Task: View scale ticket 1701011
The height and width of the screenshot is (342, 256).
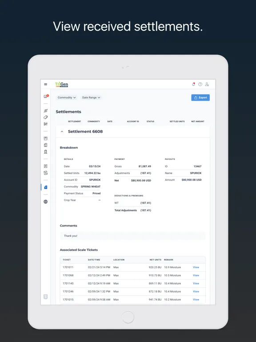Action: tap(196, 267)
